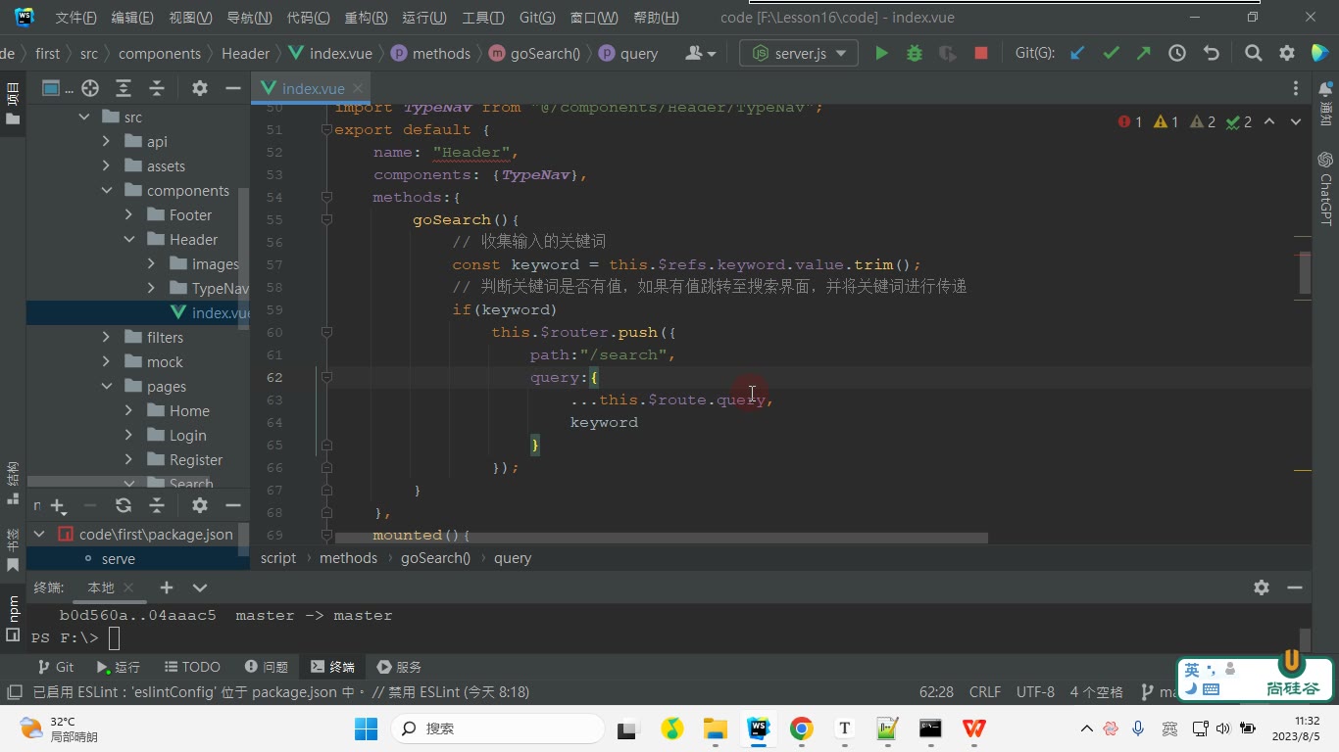Click UTF-8 encoding in status bar
This screenshot has height=752, width=1339.
tap(1035, 692)
